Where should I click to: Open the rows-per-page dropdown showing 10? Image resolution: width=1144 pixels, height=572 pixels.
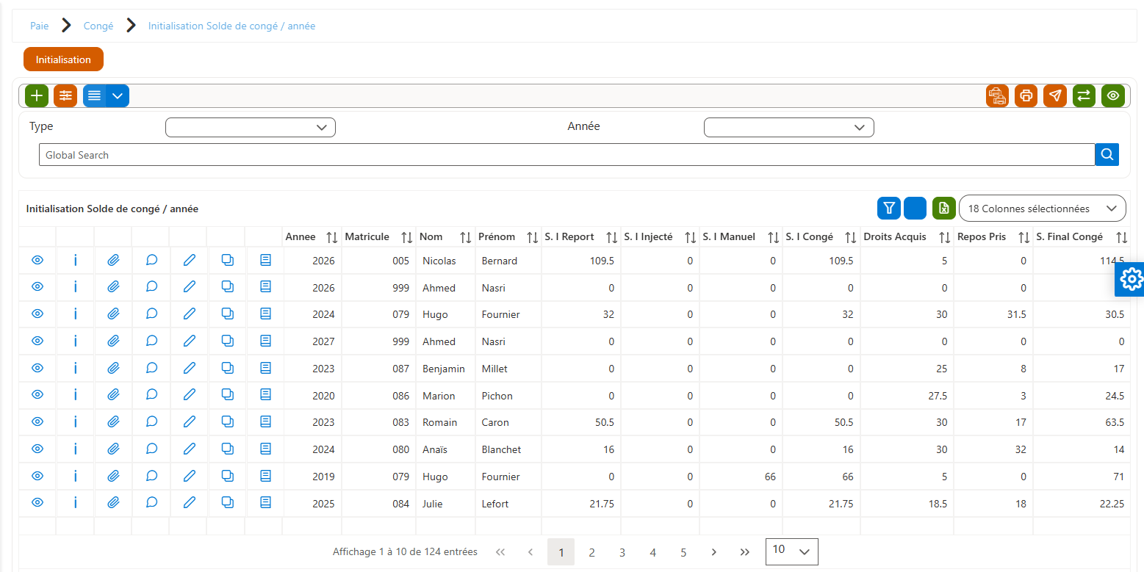tap(791, 551)
